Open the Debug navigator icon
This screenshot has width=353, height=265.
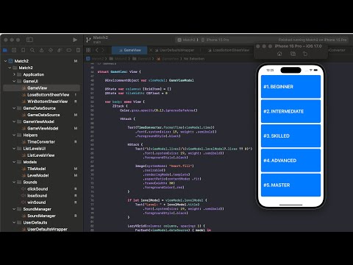[60, 50]
